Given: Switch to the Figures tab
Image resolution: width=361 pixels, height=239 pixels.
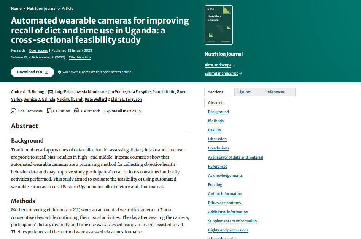Looking at the screenshot, I should click(x=244, y=92).
